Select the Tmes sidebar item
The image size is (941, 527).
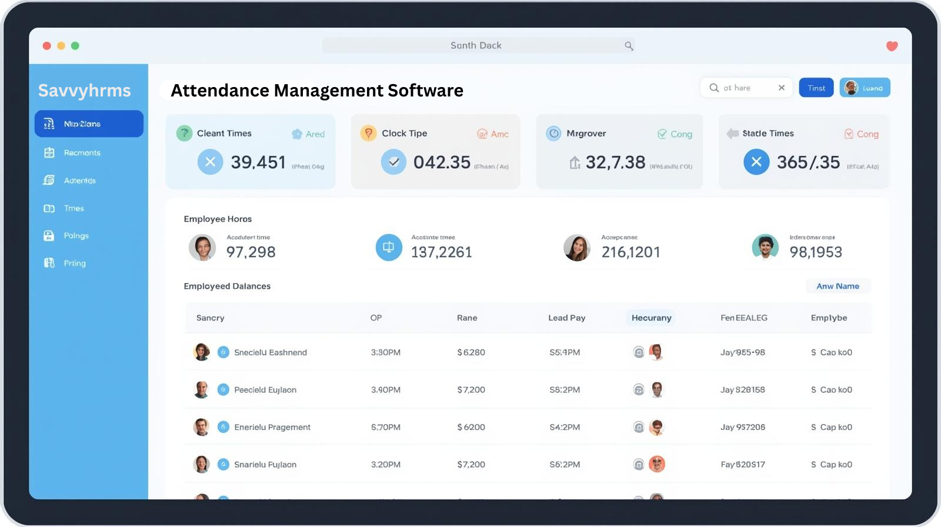[74, 208]
